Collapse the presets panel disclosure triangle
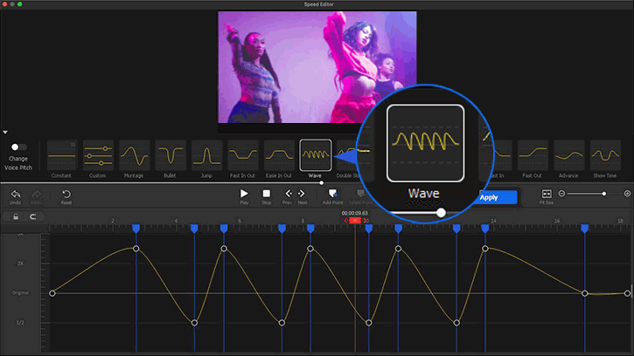This screenshot has width=634, height=356. [5, 132]
